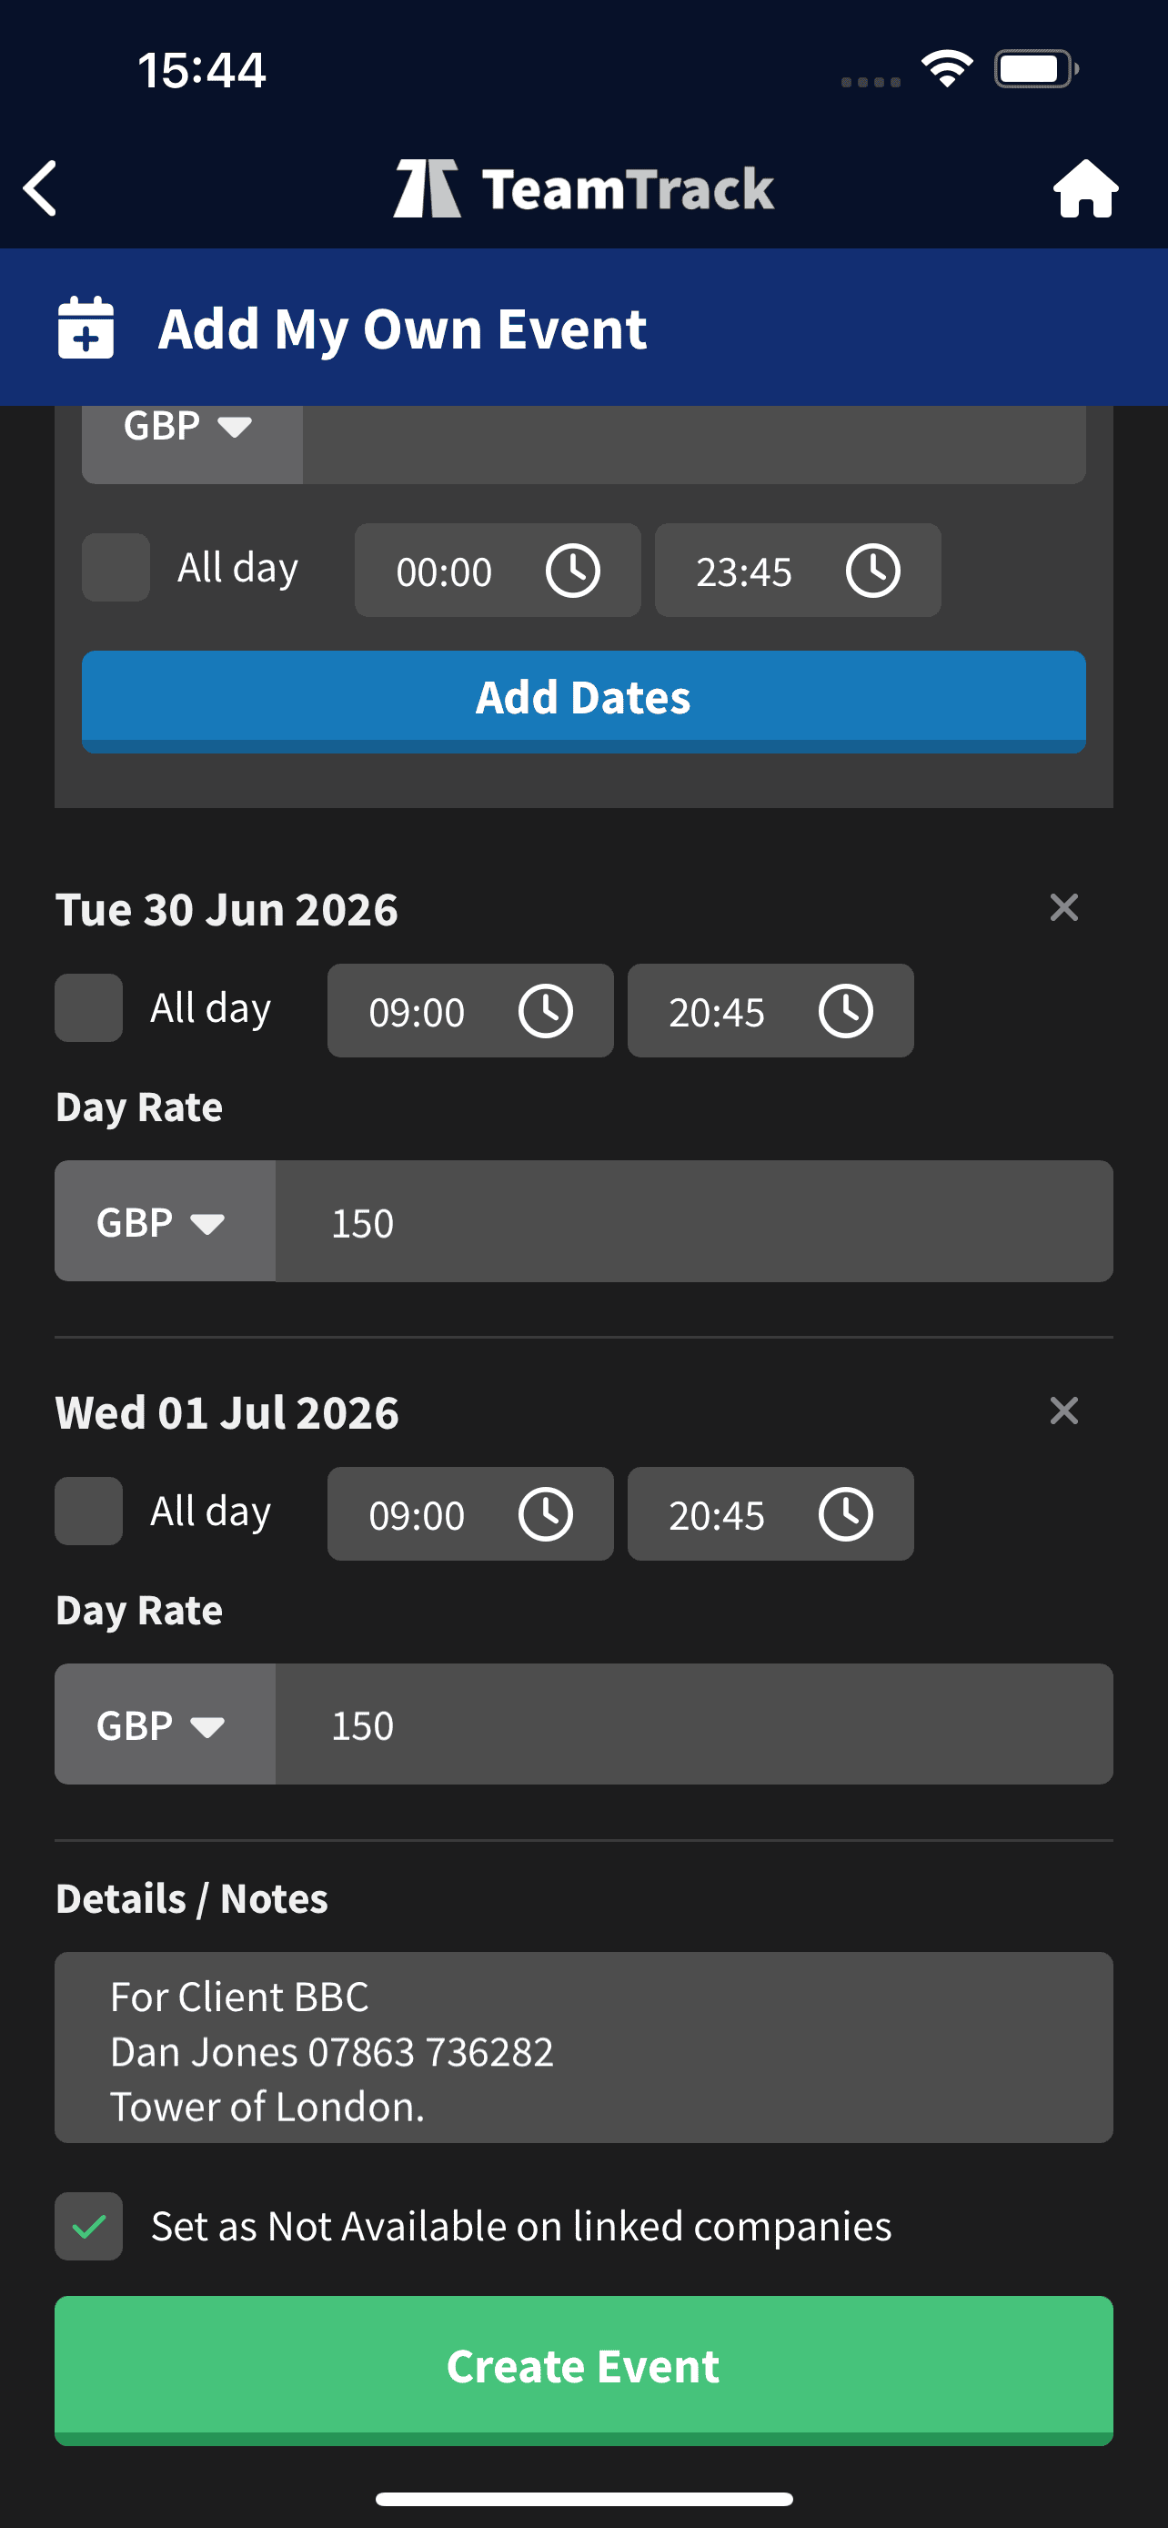
Task: Open clock picker for 23:45 end time
Action: click(x=872, y=571)
